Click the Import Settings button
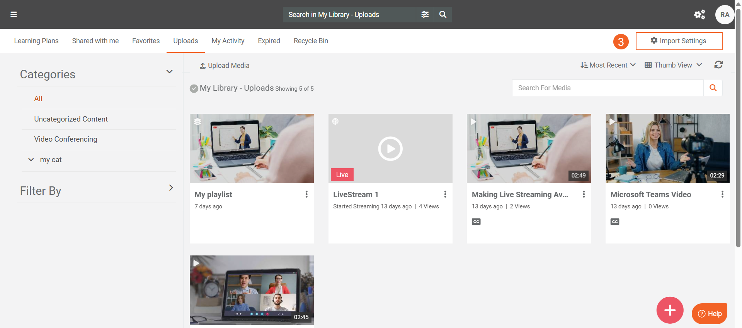 tap(679, 41)
